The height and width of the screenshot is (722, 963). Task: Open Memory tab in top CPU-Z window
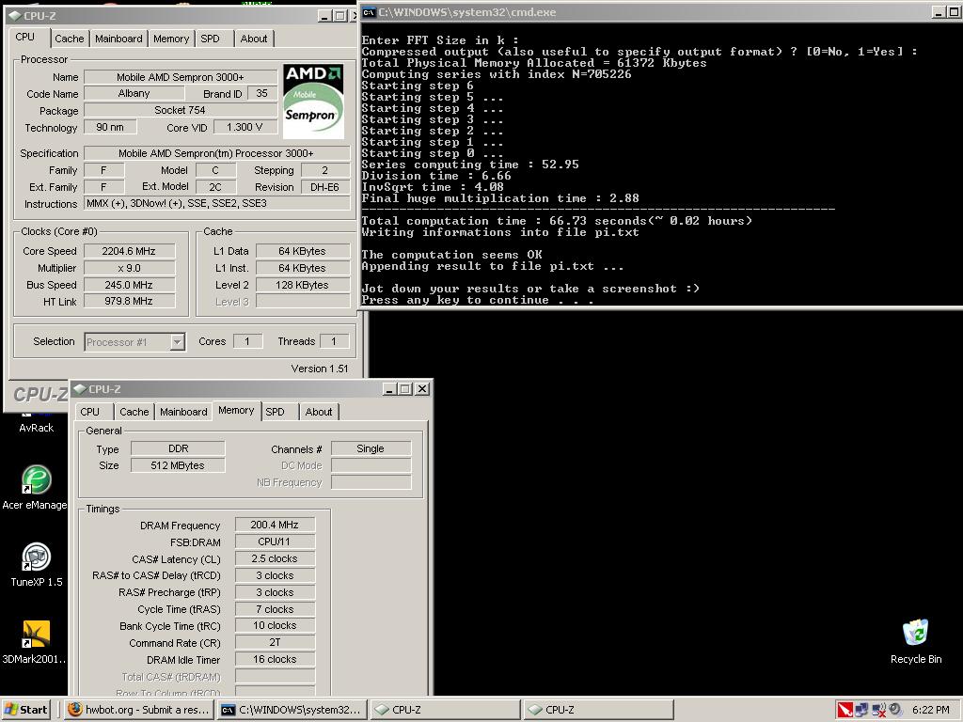pos(171,39)
